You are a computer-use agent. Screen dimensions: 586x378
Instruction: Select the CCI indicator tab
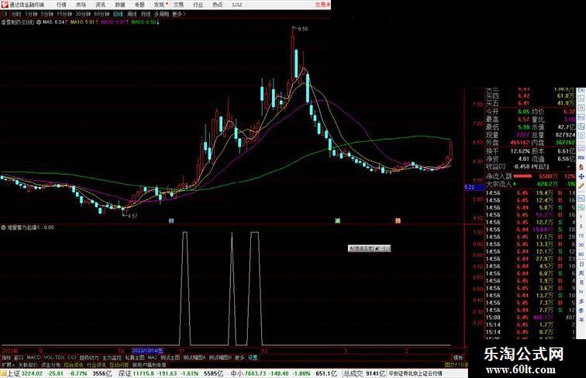coord(72,358)
